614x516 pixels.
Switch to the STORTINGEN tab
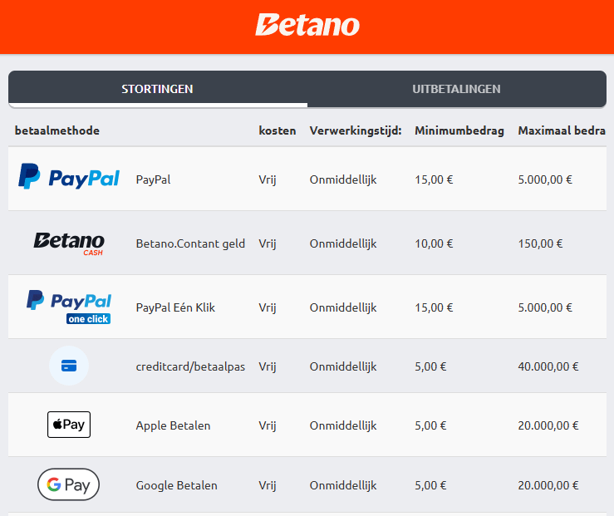(157, 89)
